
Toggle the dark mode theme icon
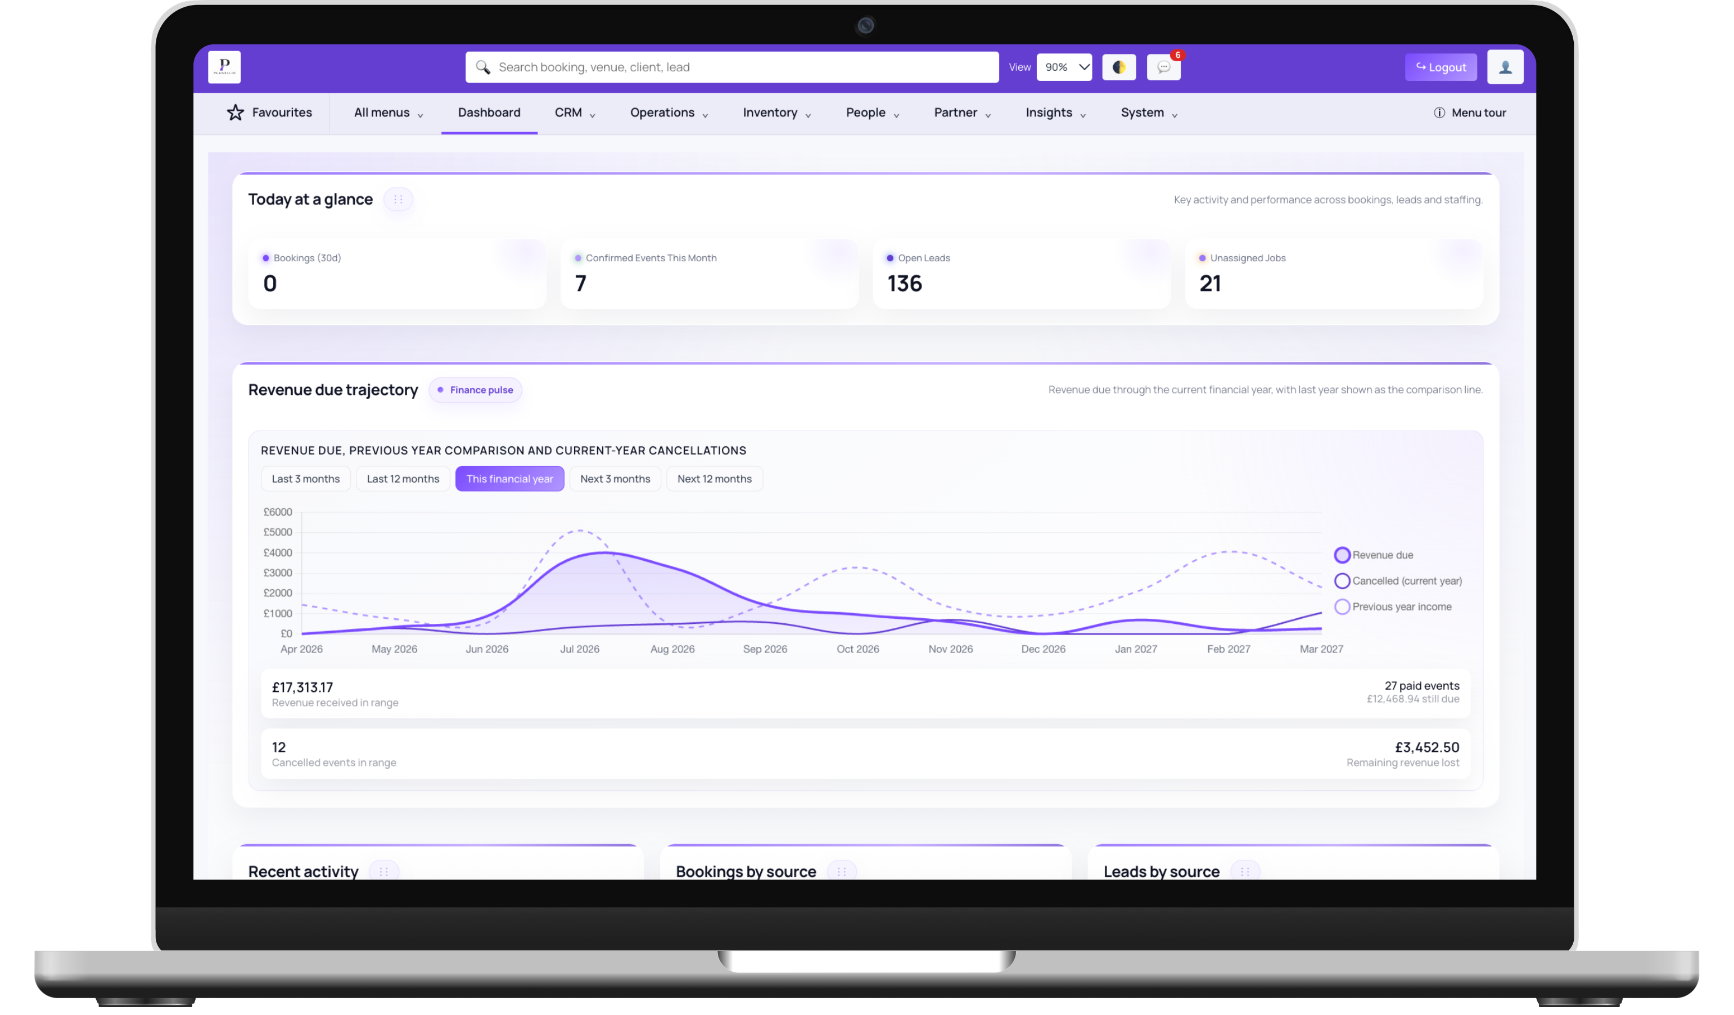1119,67
